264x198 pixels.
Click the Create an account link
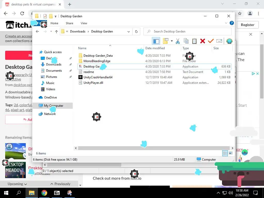19,36
